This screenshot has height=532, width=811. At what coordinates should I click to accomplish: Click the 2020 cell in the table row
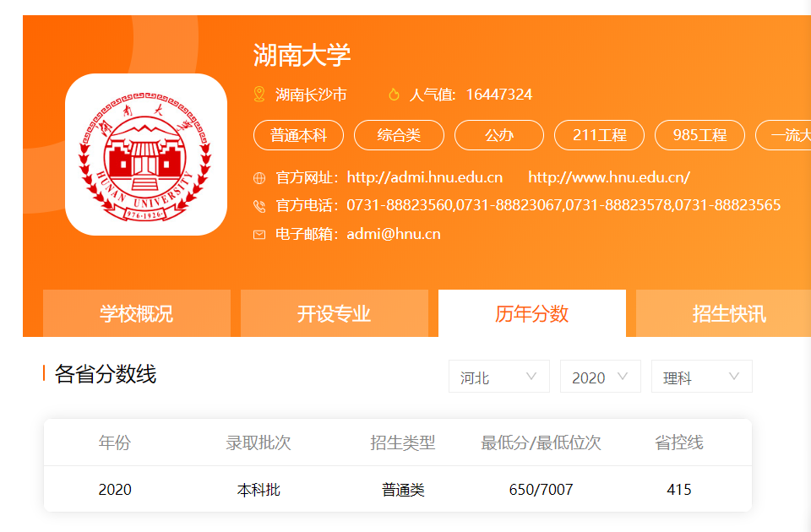115,489
